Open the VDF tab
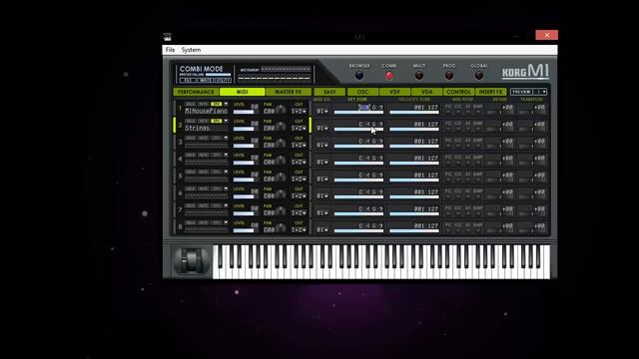This screenshot has width=639, height=359. tap(394, 92)
